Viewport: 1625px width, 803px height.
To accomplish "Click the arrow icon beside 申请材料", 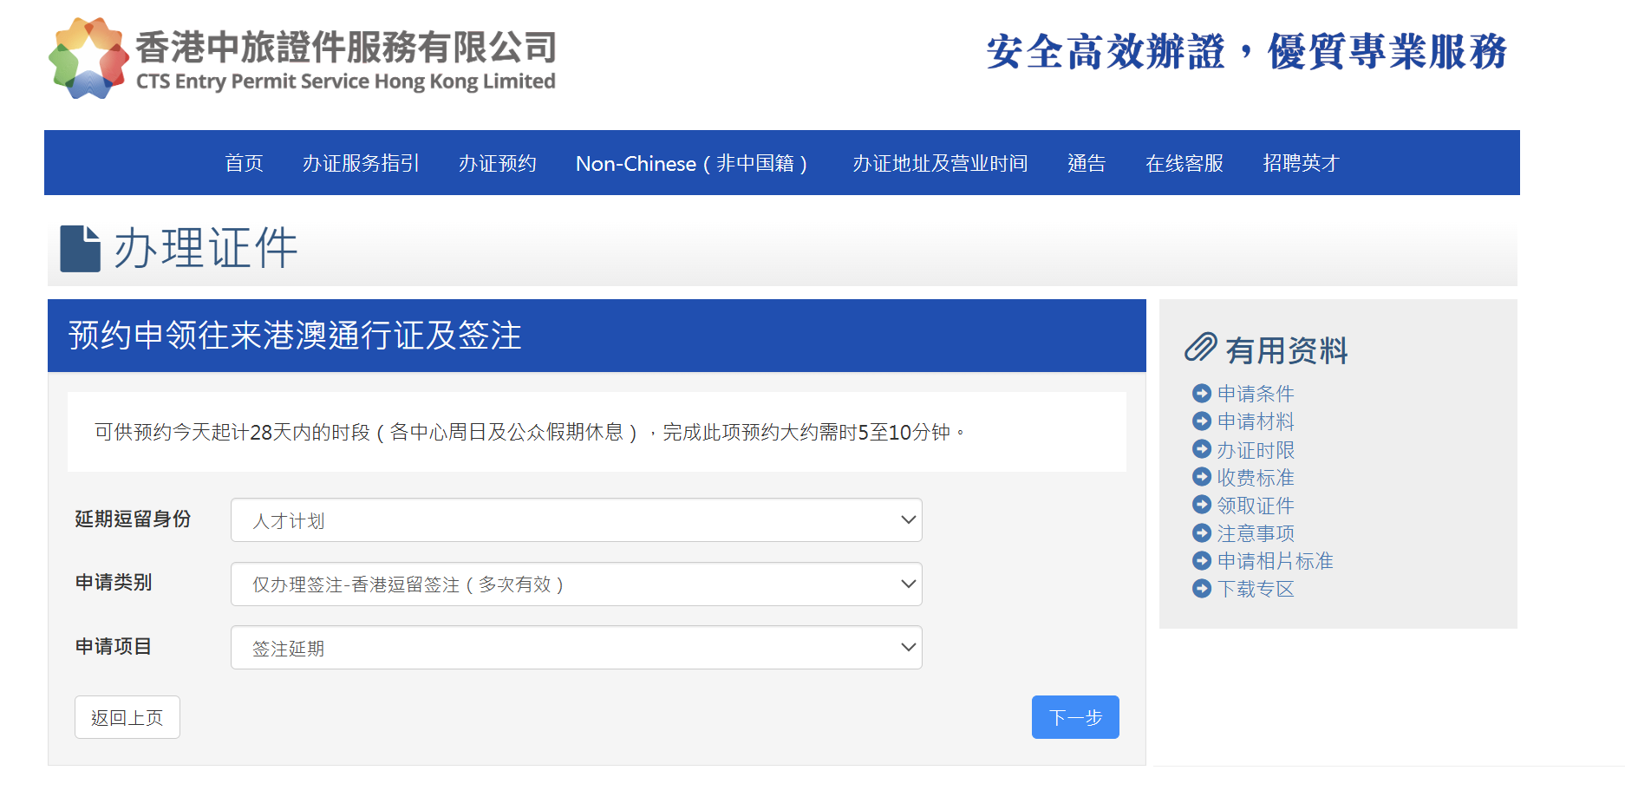I will 1202,421.
